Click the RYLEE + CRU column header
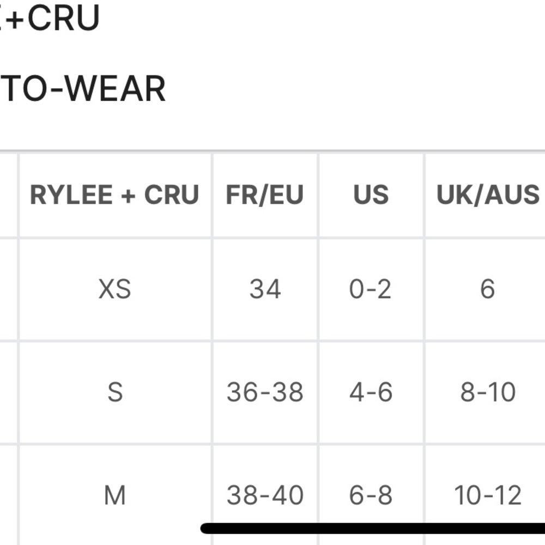Viewport: 545px width, 545px height. tap(114, 195)
